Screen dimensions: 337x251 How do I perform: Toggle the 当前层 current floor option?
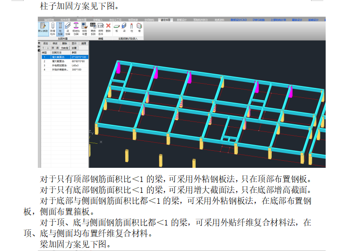pos(64,48)
